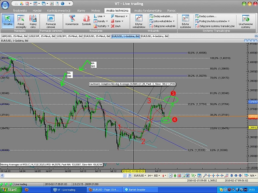The height and width of the screenshot is (193, 258).
Task: Click the VT application orb button
Action: click(x=5, y=5)
